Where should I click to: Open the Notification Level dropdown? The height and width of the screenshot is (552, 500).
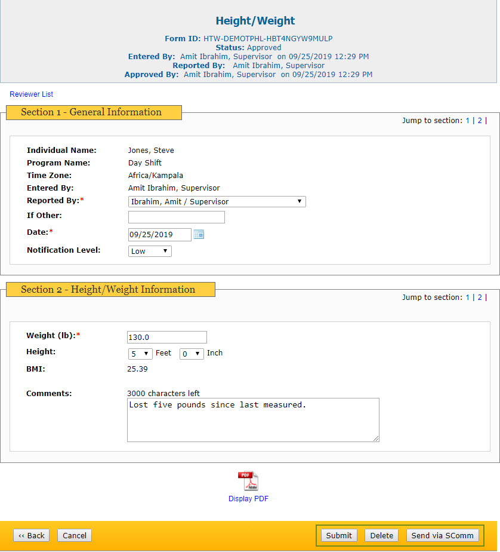pyautogui.click(x=150, y=252)
